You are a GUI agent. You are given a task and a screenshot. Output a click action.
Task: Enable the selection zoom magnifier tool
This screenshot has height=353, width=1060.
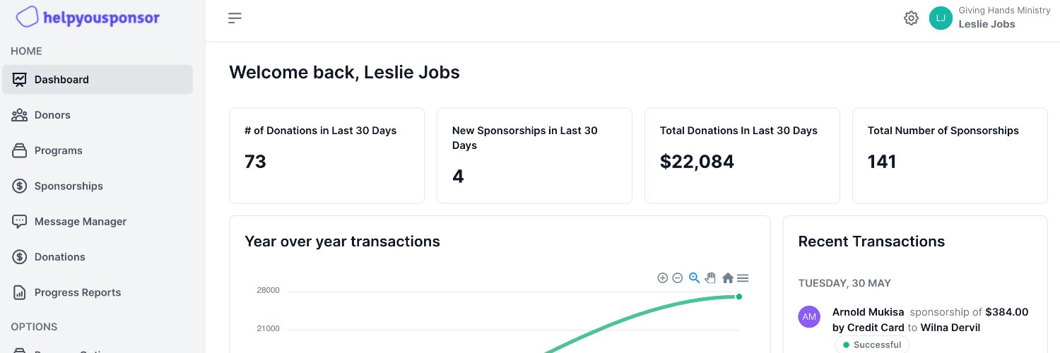pyautogui.click(x=694, y=278)
